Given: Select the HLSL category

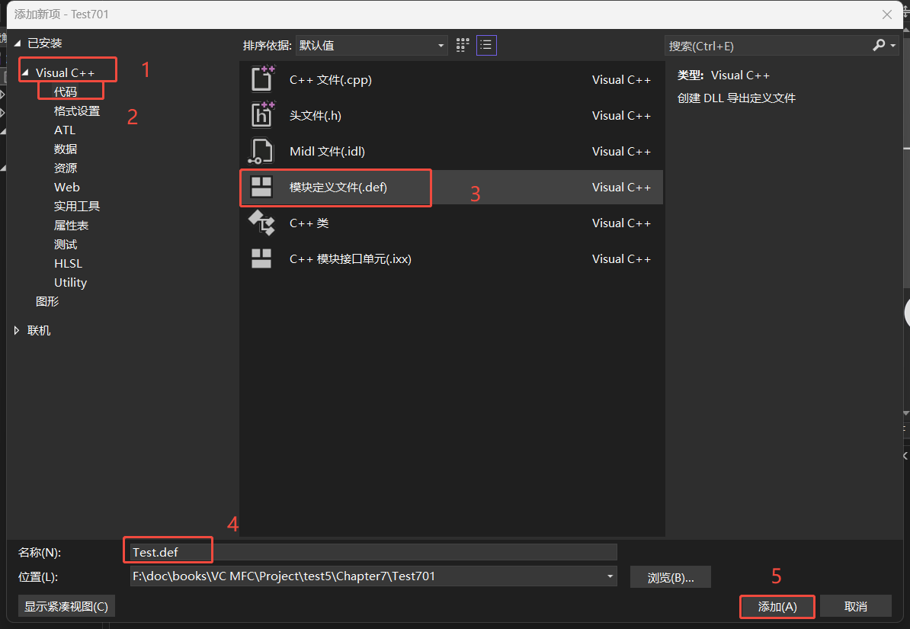Looking at the screenshot, I should (67, 263).
